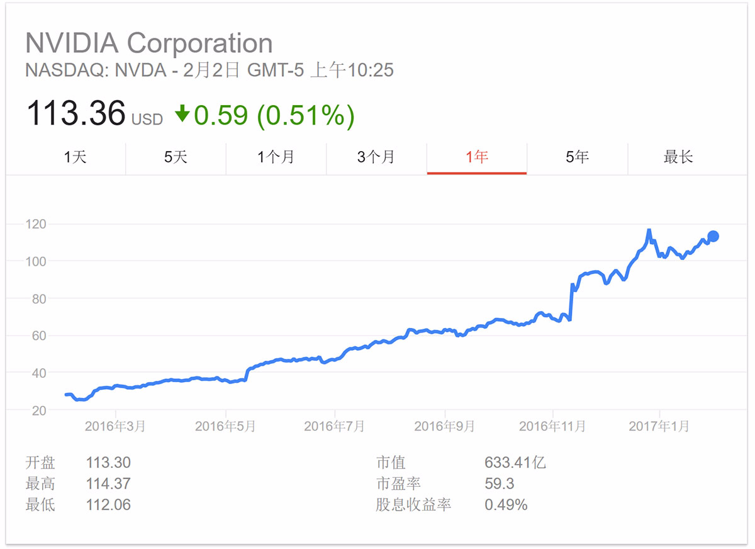Click the selected 1年 tab
This screenshot has height=549, width=755.
[x=477, y=157]
